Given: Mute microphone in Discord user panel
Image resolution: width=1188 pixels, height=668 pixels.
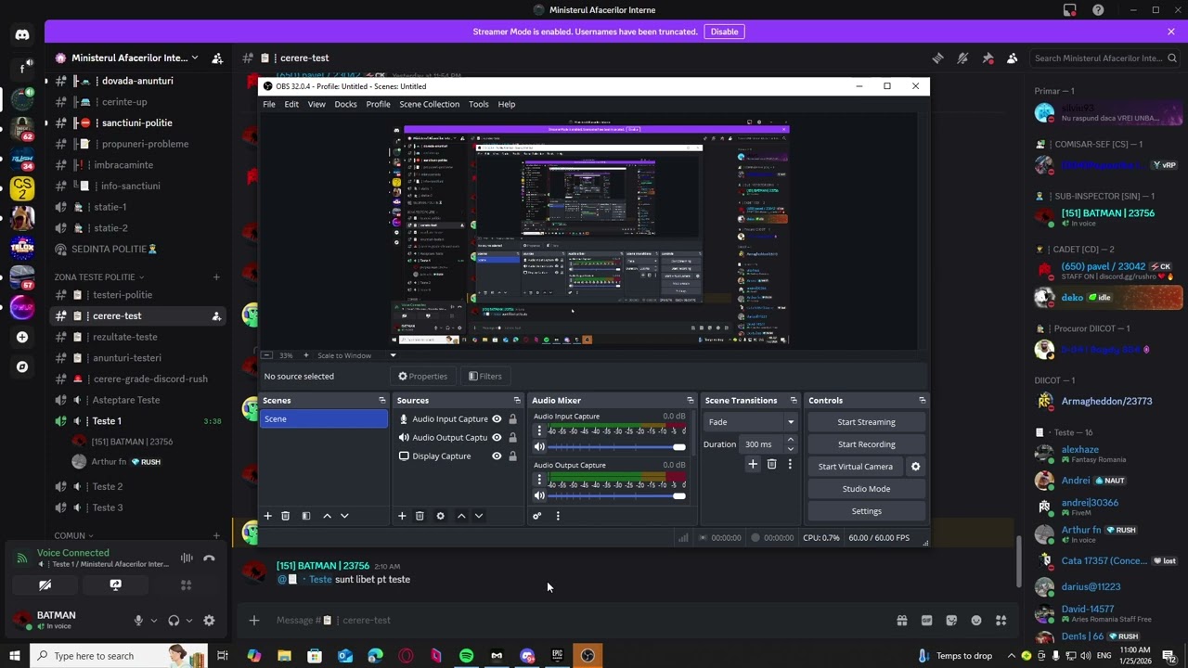Looking at the screenshot, I should click(x=138, y=621).
